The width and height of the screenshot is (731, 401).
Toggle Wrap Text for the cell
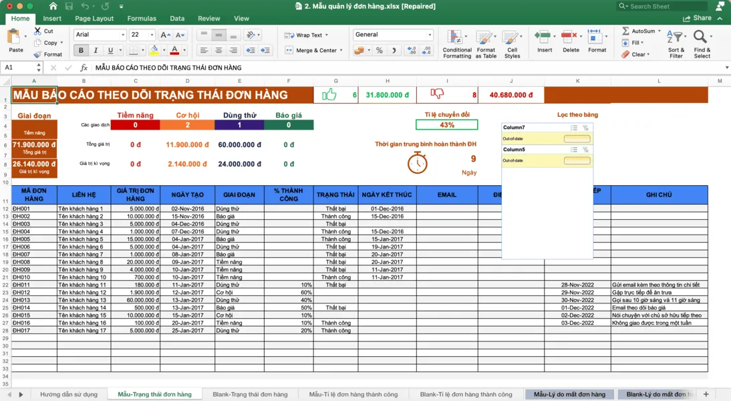click(x=304, y=35)
